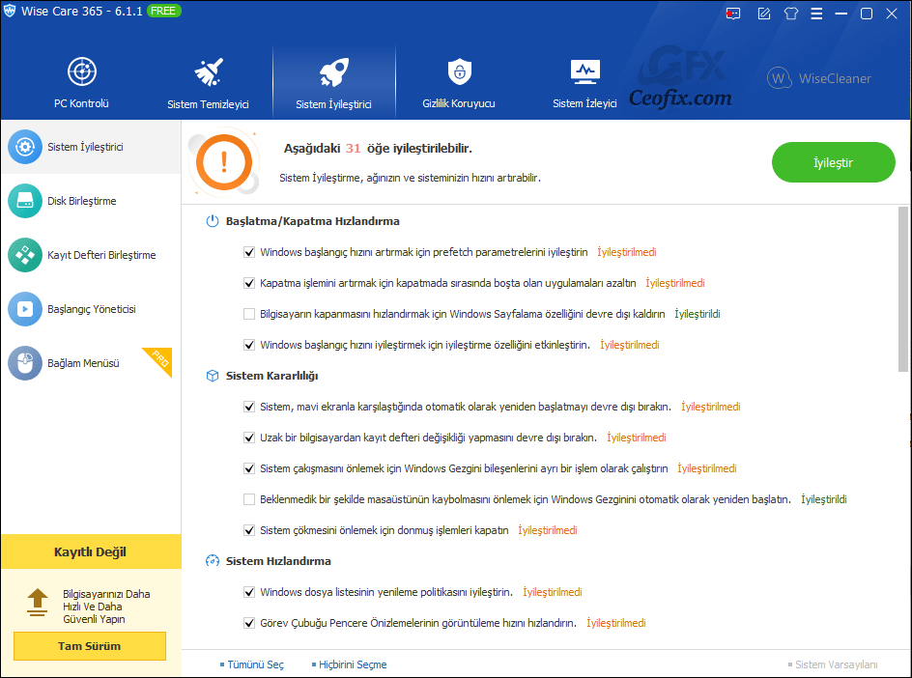
Task: Select Bağlam Menüsü mouse icon
Action: point(25,363)
